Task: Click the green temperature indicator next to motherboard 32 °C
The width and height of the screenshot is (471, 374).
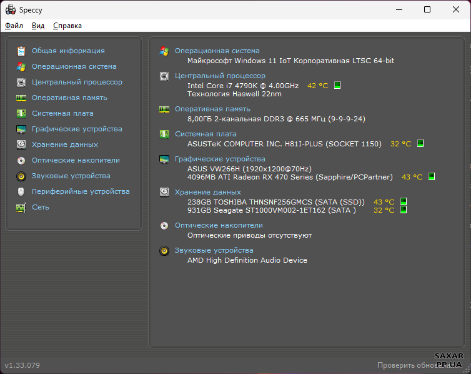Action: point(420,143)
